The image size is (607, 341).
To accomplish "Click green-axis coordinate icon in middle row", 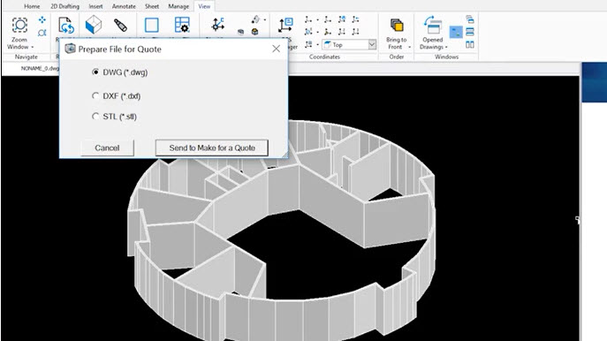I will tap(328, 32).
